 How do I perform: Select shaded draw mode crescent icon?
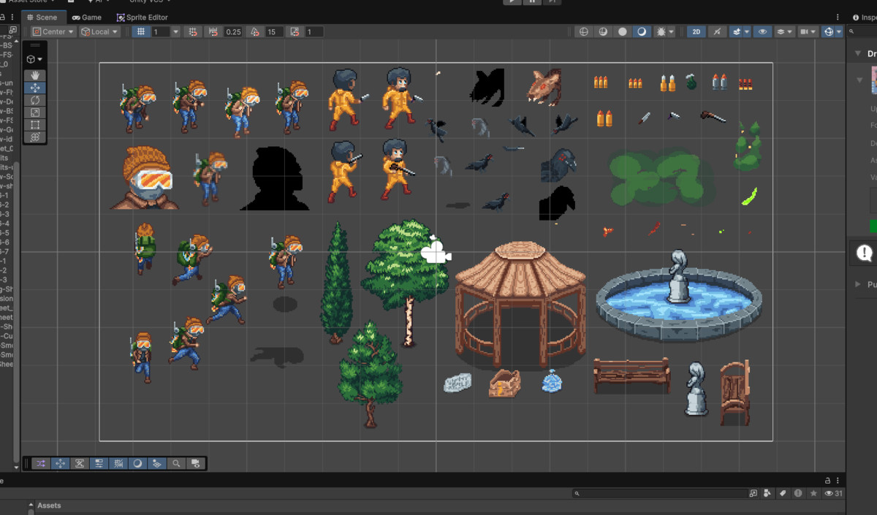click(642, 32)
